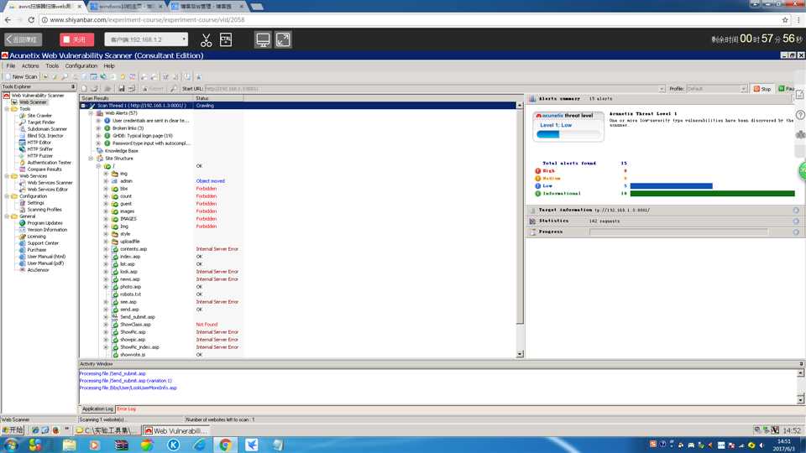Open the Actions menu
The width and height of the screenshot is (806, 453).
(30, 65)
